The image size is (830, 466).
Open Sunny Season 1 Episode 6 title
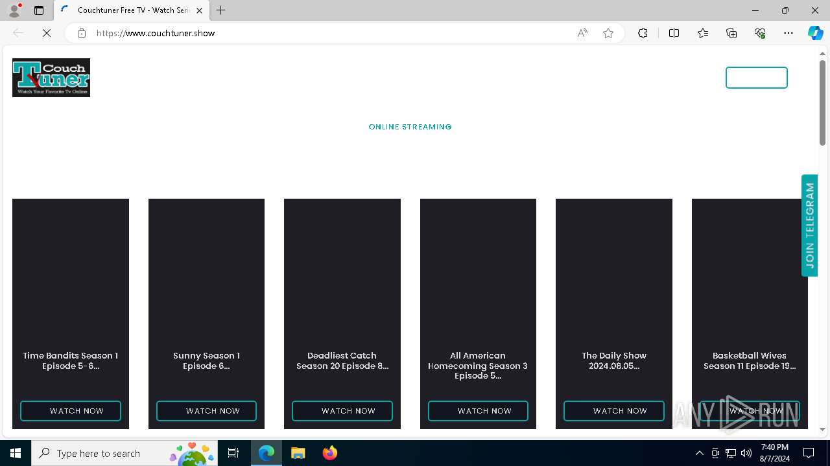pos(206,361)
